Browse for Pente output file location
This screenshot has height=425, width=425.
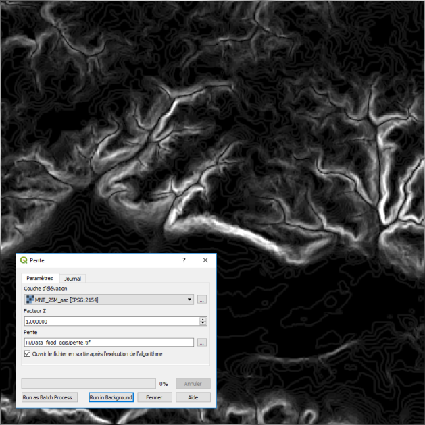tap(201, 342)
